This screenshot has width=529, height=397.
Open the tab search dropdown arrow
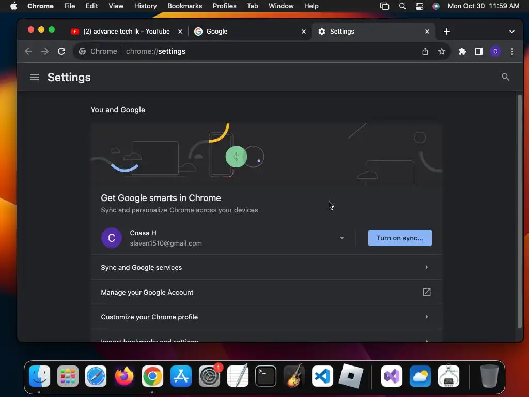(512, 32)
